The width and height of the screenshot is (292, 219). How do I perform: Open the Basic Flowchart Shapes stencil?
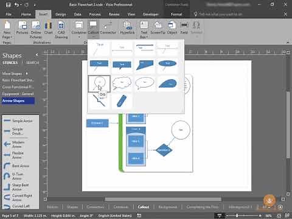pyautogui.click(x=18, y=80)
